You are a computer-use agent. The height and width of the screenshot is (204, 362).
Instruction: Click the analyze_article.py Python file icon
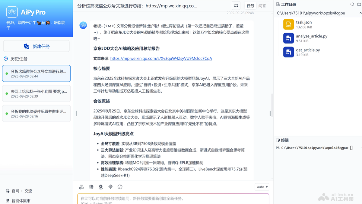(289, 38)
